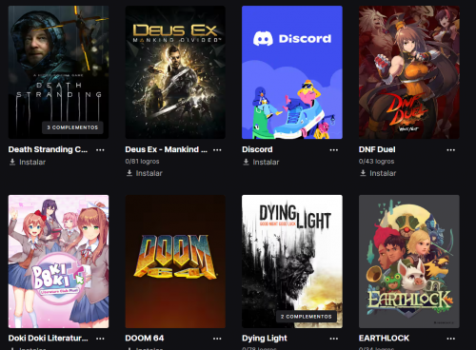
Task: Click the '3 Complementos' badge on Death Stranding
Action: click(x=72, y=127)
